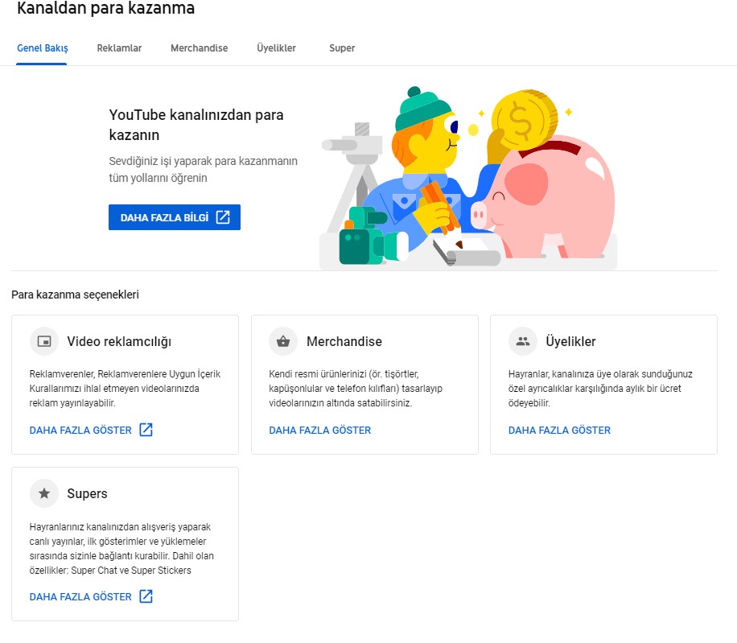Click the Merchandise card title
Image resolution: width=737 pixels, height=643 pixels.
click(344, 341)
